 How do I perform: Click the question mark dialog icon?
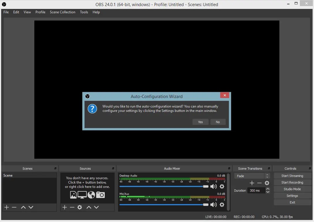point(92,109)
